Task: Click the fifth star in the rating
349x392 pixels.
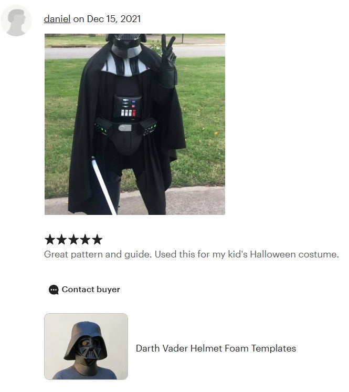Action: pos(97,240)
